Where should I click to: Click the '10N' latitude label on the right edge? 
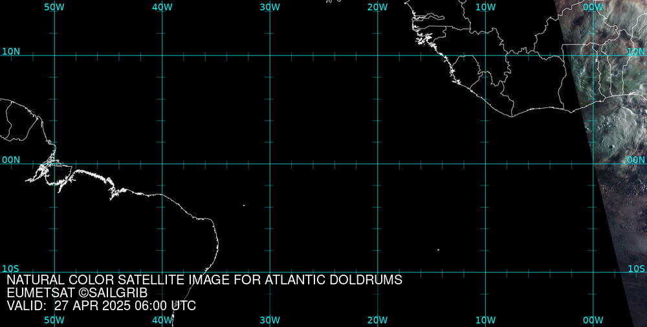(636, 52)
